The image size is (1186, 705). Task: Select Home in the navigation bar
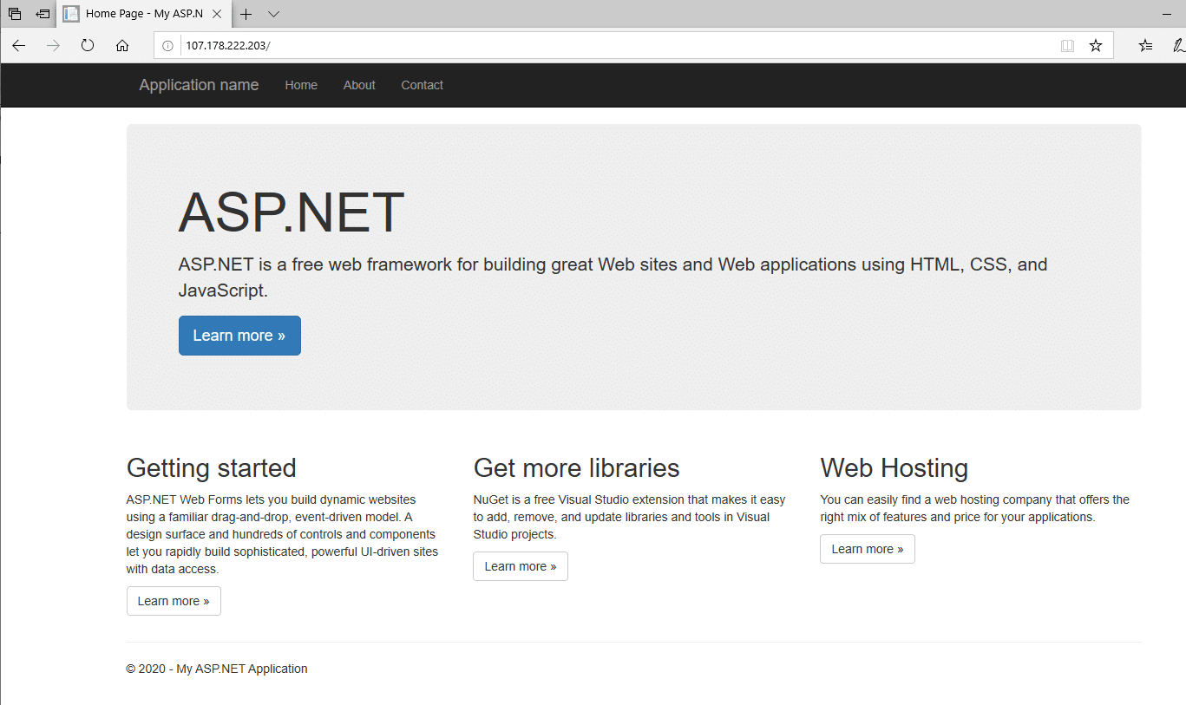(301, 85)
